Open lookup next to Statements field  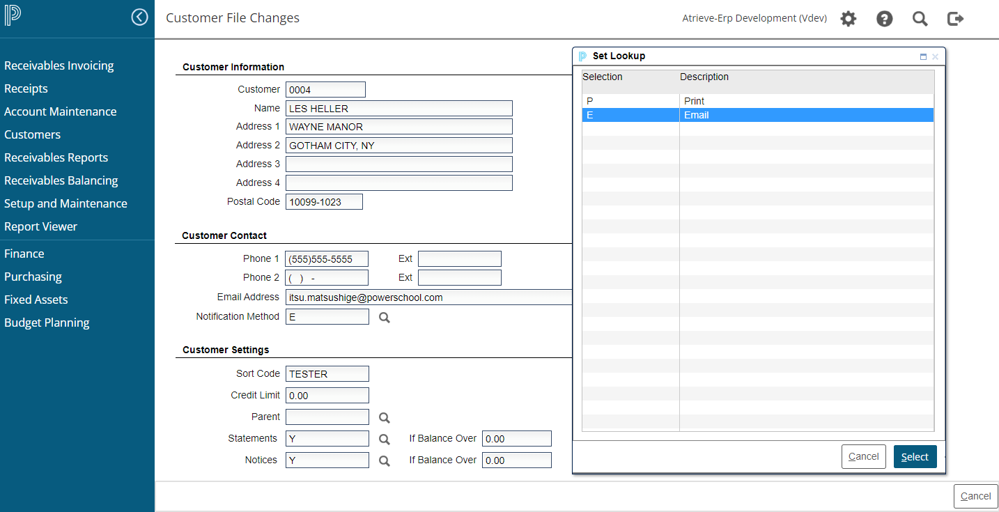click(x=384, y=440)
